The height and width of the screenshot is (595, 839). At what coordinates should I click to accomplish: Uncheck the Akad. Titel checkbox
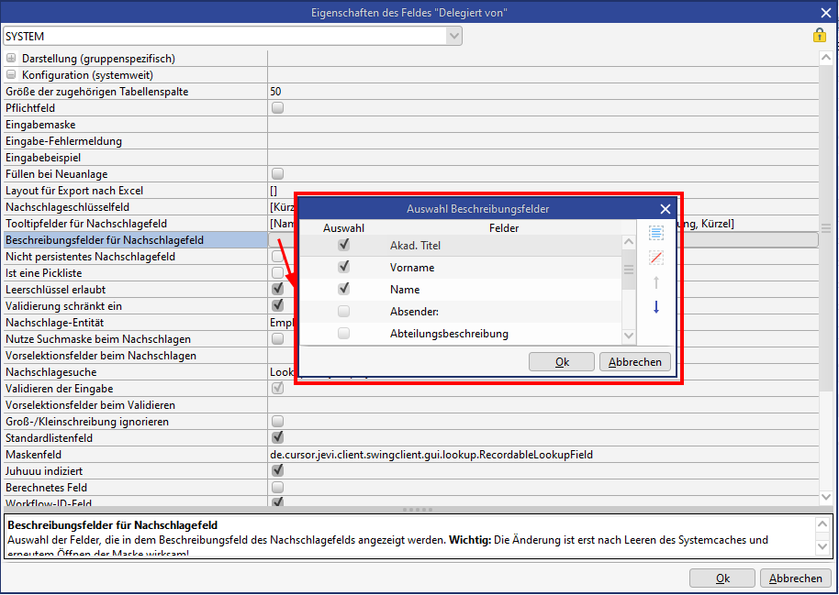(x=343, y=246)
